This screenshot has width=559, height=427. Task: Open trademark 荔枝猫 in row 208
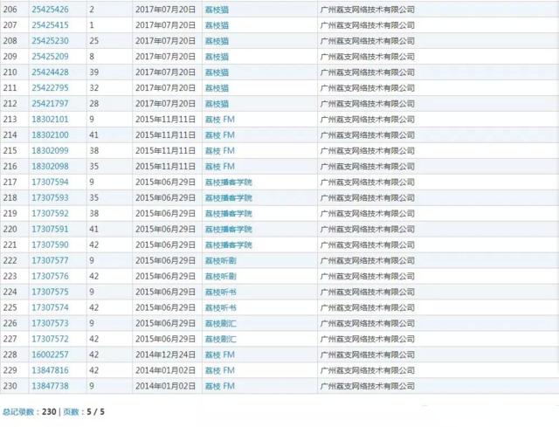217,41
